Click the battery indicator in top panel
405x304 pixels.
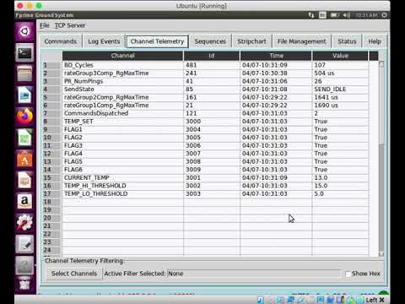(x=334, y=15)
